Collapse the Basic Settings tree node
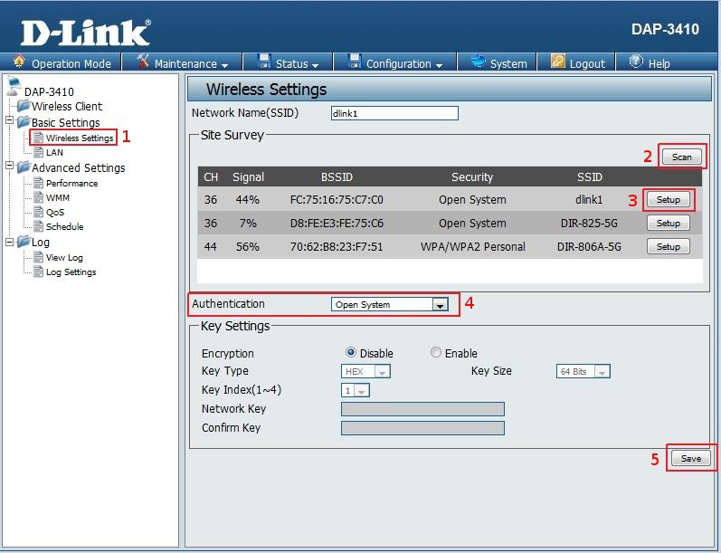Screen dimensions: 721x553 pos(10,122)
